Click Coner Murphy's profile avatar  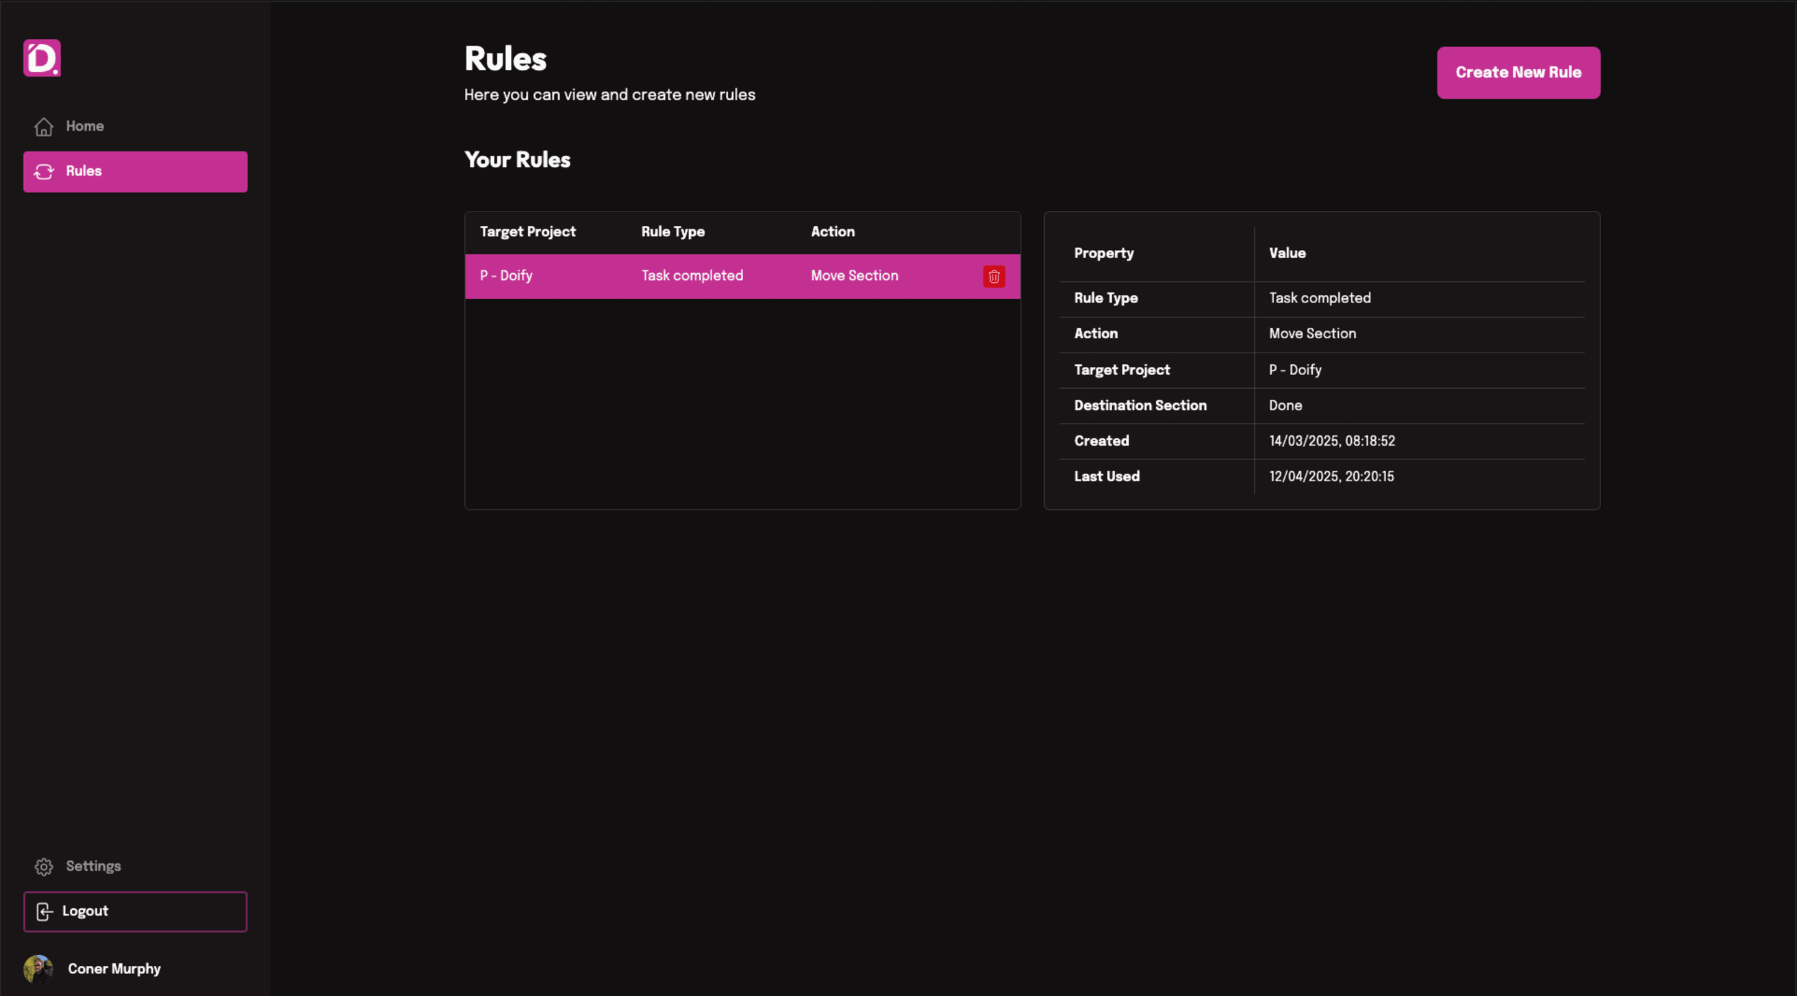tap(40, 968)
